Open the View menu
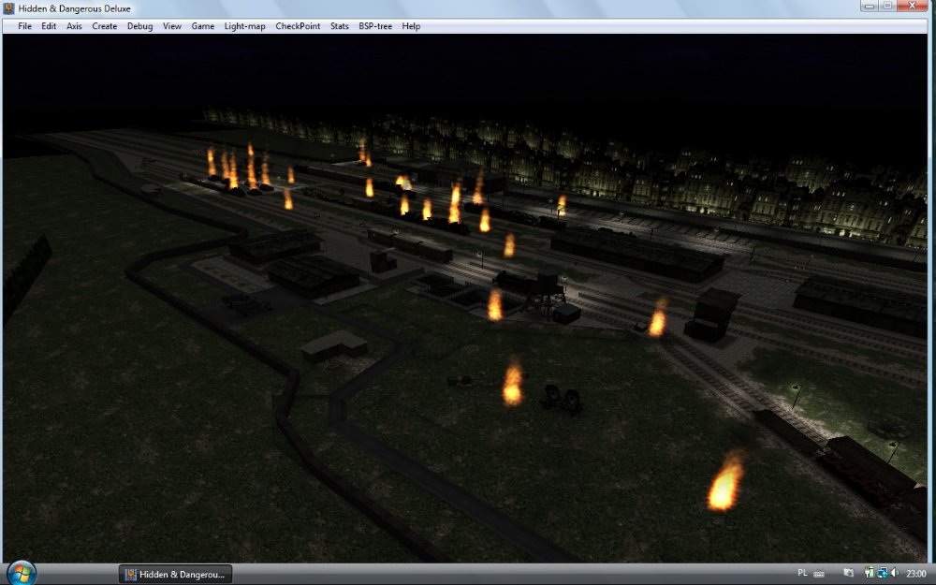The height and width of the screenshot is (585, 936). pos(172,26)
